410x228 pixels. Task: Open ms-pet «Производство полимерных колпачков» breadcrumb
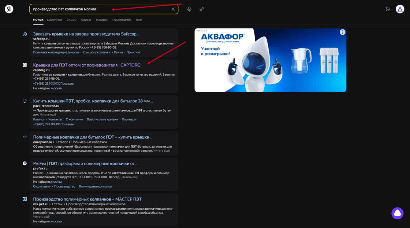(96, 204)
